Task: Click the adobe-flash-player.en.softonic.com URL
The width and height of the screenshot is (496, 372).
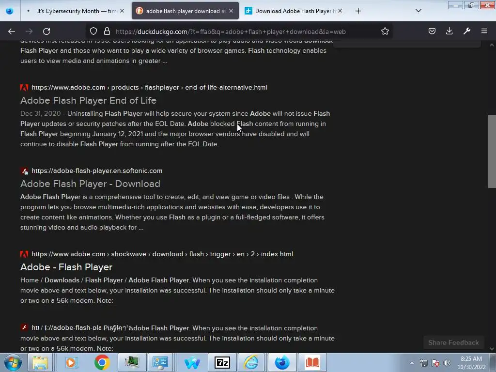Action: point(97,171)
